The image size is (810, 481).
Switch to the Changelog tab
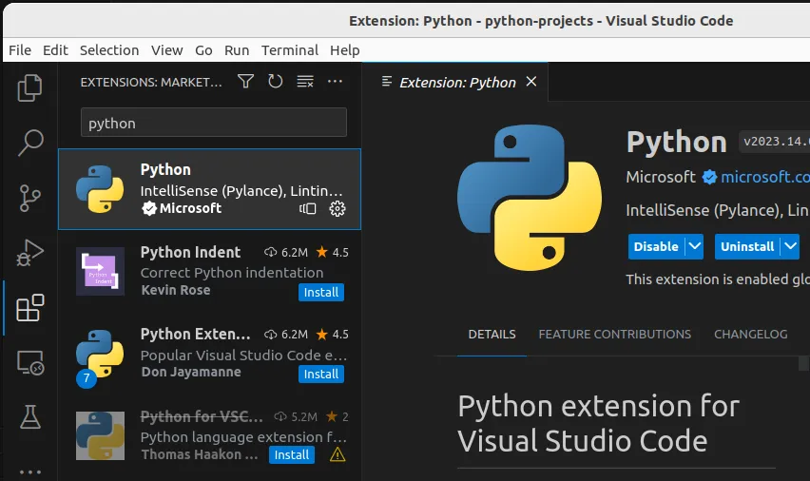point(750,335)
